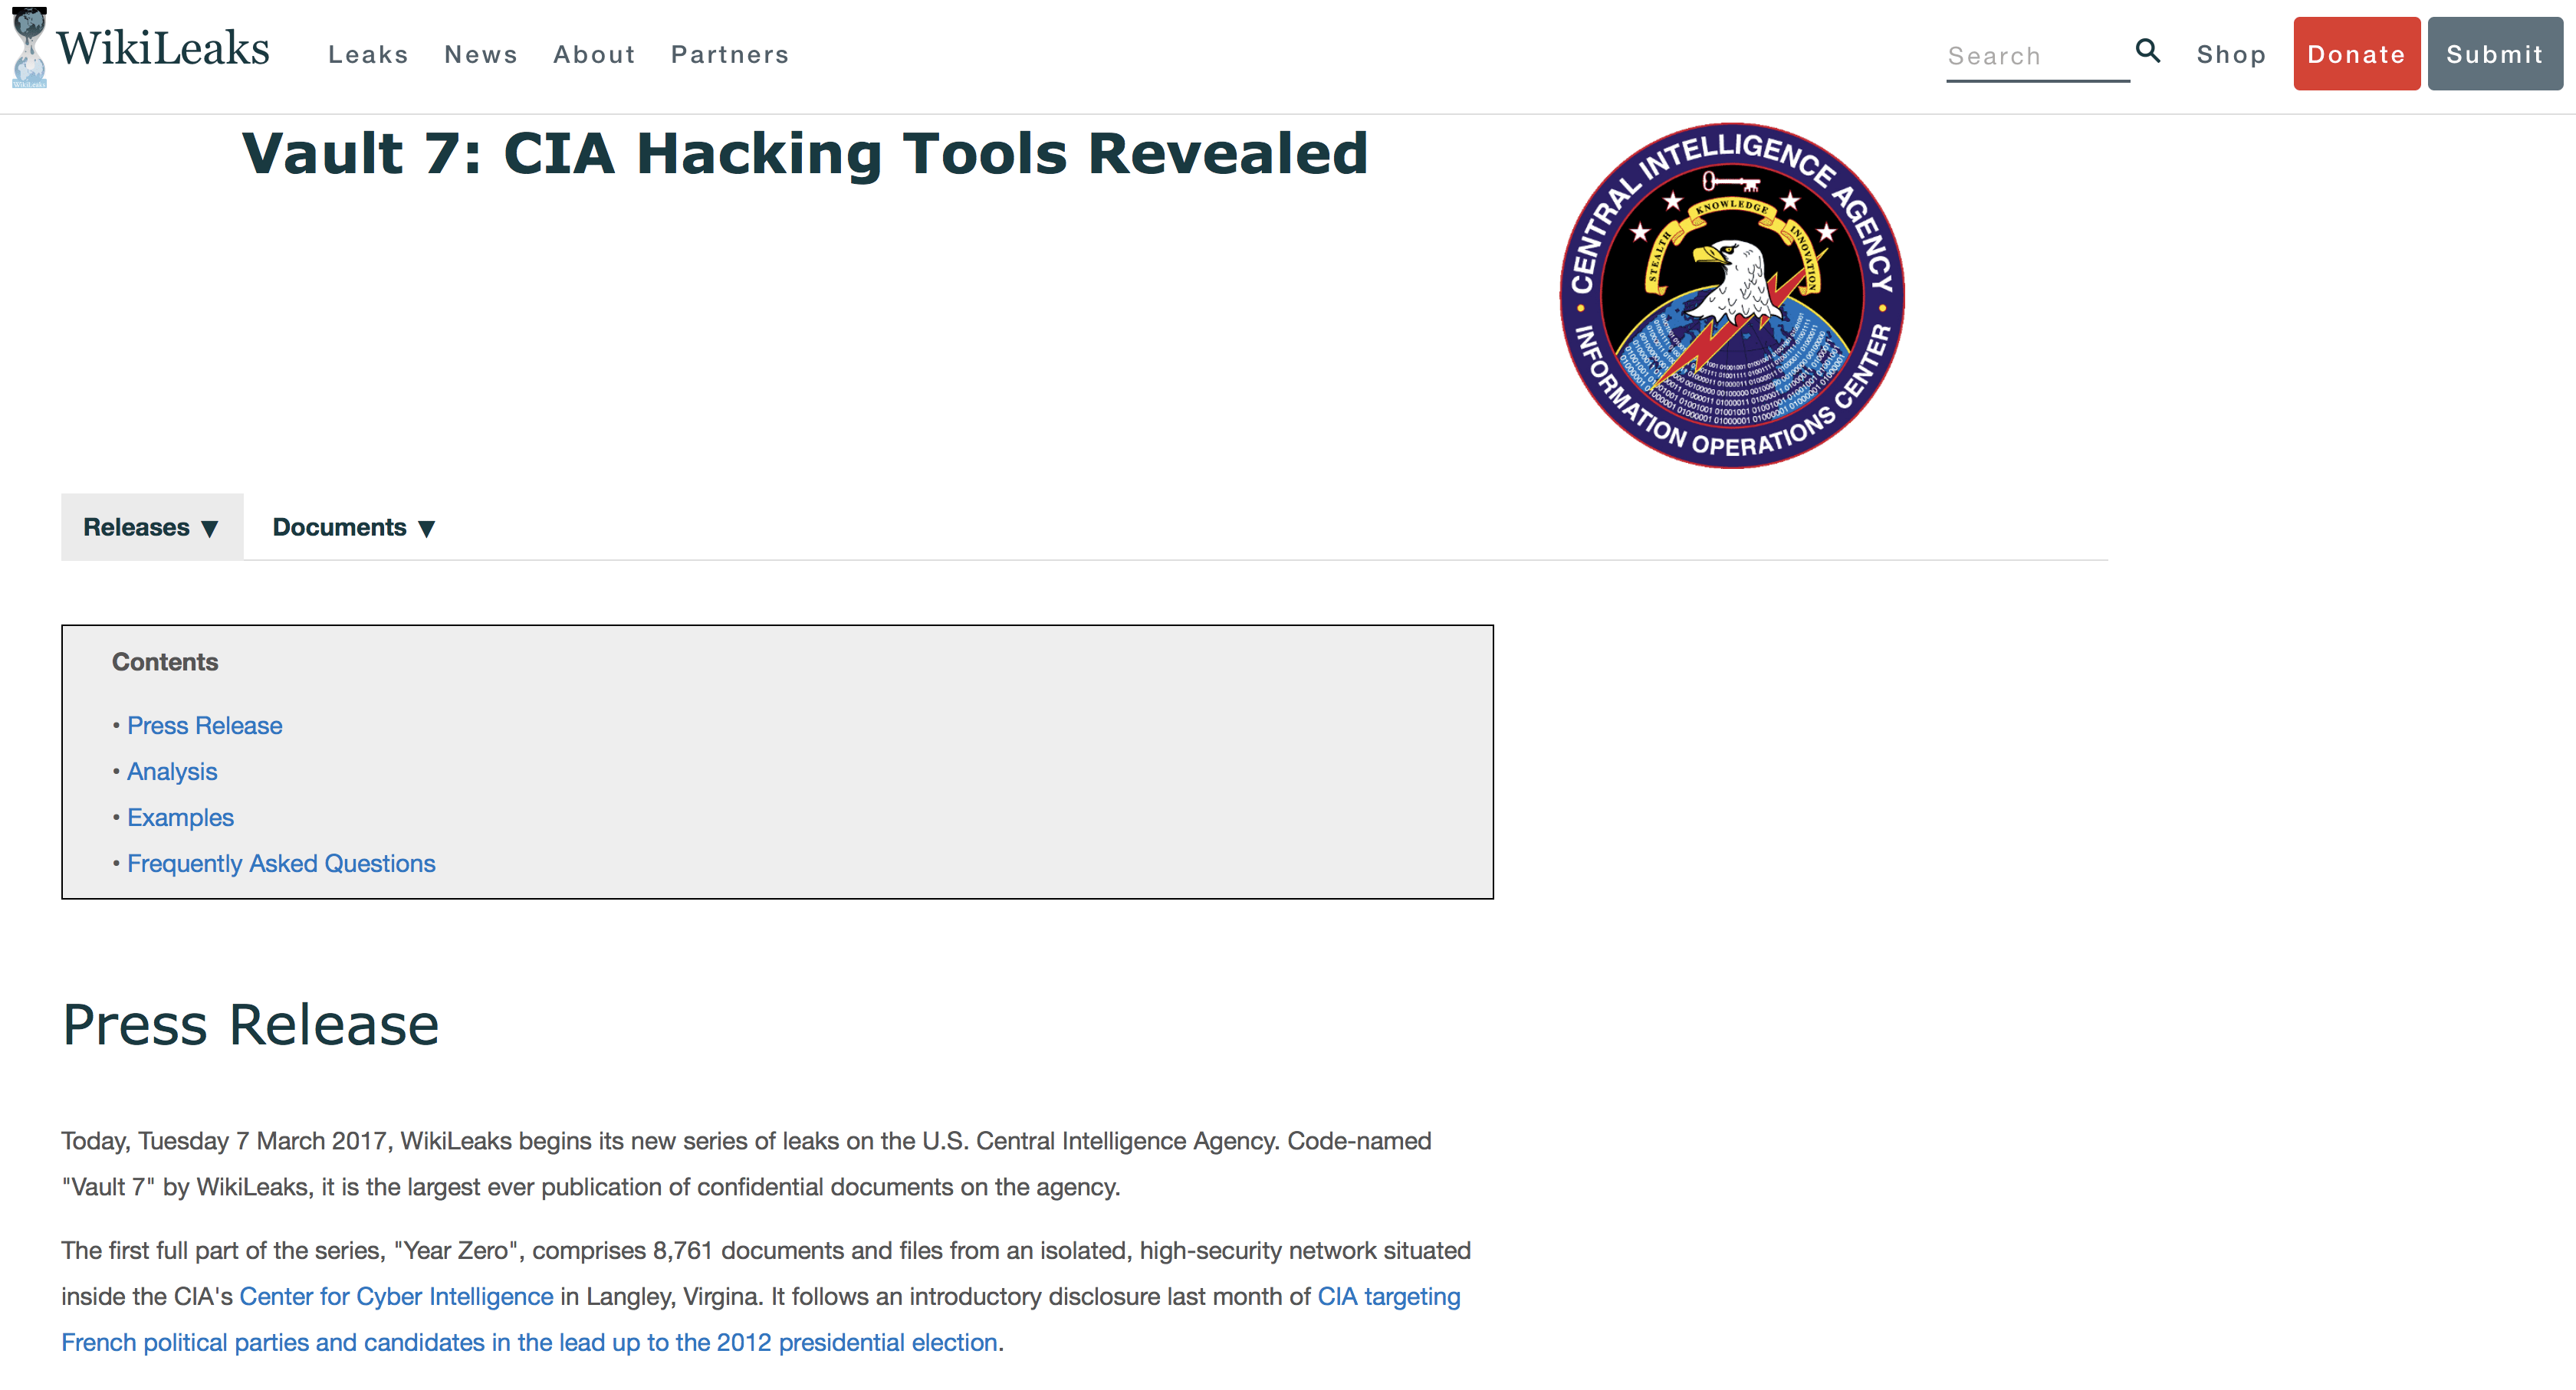Click the gray Submit button

pos(2494,54)
